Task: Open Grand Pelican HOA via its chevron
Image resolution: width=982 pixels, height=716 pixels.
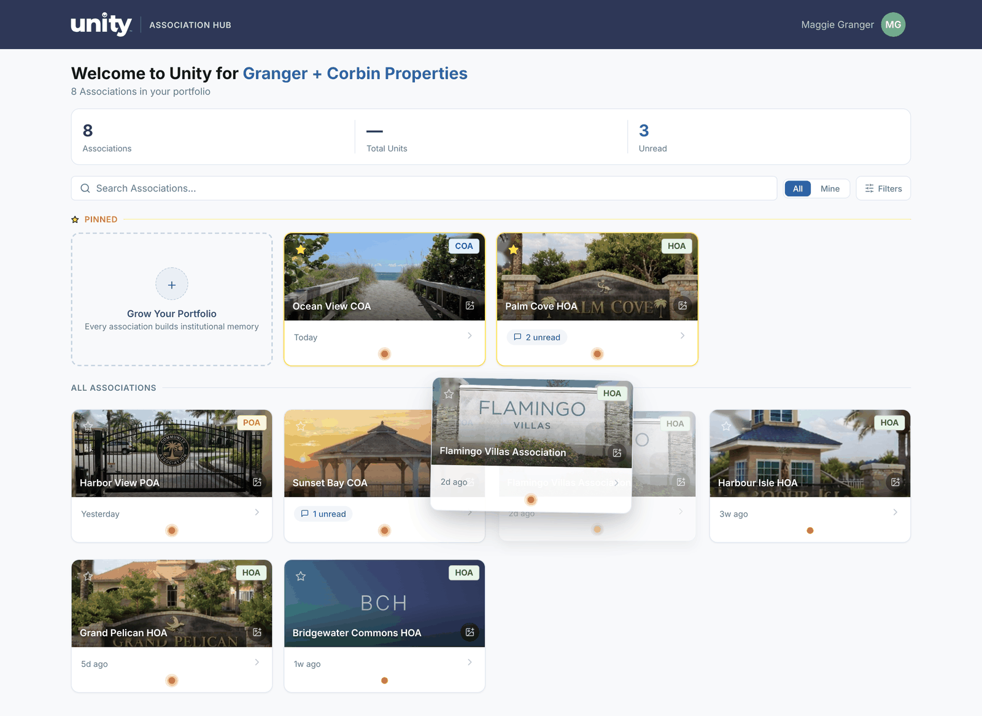Action: tap(257, 662)
